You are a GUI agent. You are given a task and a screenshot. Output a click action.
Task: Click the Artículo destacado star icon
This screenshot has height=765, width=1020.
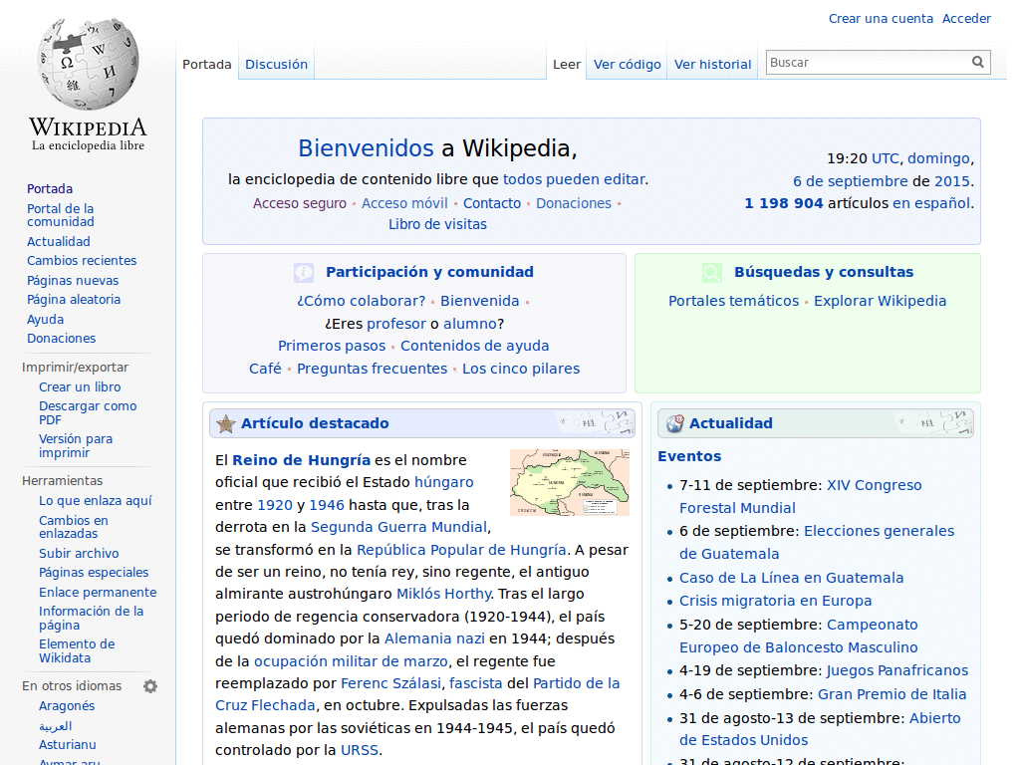click(x=226, y=423)
